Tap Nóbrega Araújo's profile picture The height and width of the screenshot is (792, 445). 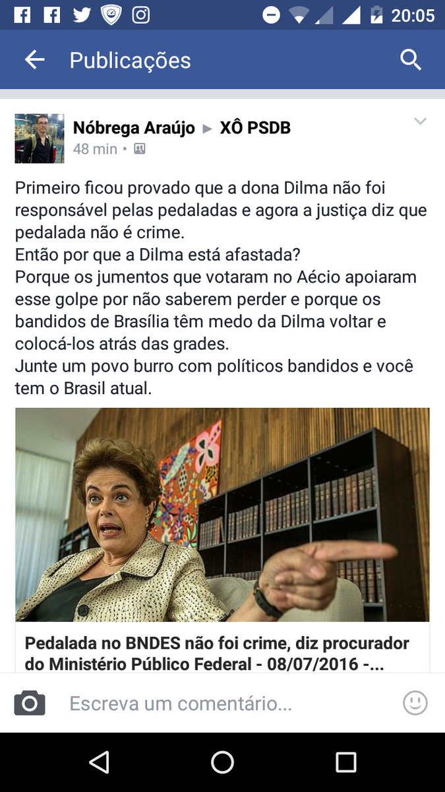click(40, 138)
